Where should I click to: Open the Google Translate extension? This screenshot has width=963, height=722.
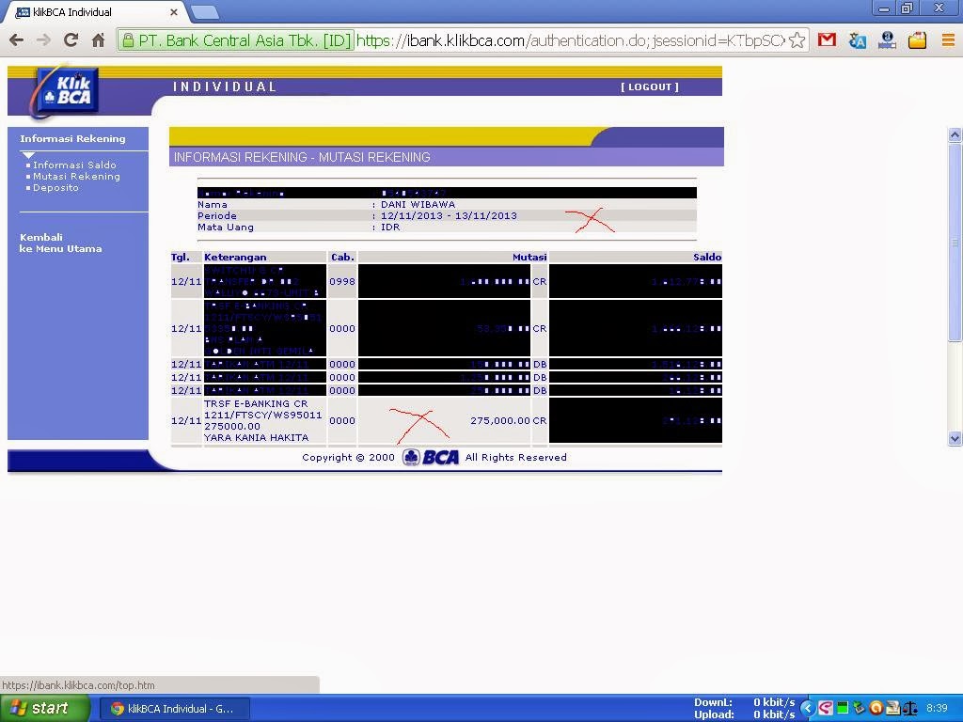pyautogui.click(x=858, y=40)
